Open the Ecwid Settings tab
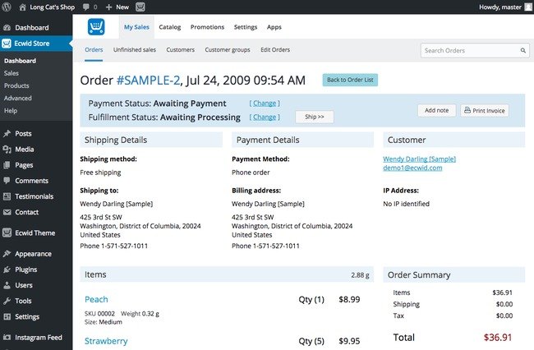 coord(246,27)
